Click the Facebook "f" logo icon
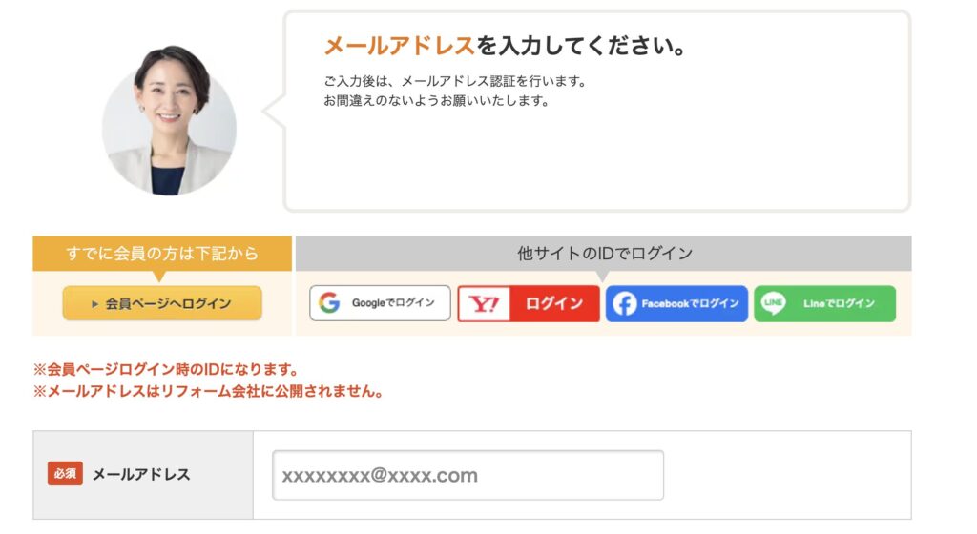 click(624, 304)
